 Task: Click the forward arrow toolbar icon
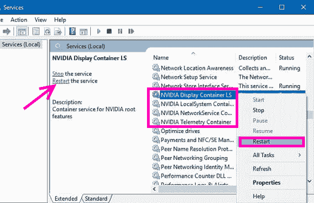6,31
